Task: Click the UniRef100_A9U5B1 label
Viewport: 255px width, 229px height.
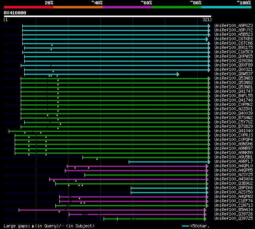Action: click(x=233, y=157)
